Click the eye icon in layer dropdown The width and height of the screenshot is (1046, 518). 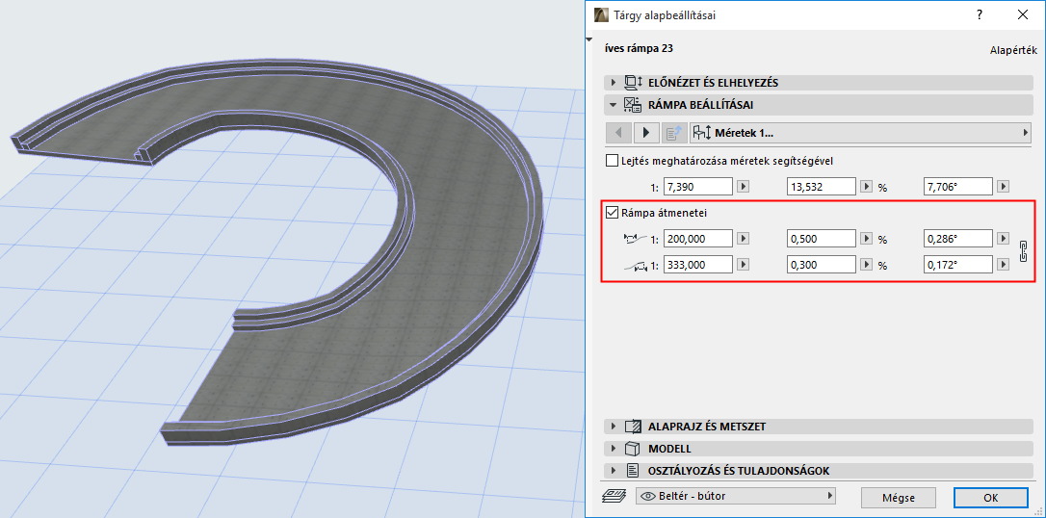(648, 495)
